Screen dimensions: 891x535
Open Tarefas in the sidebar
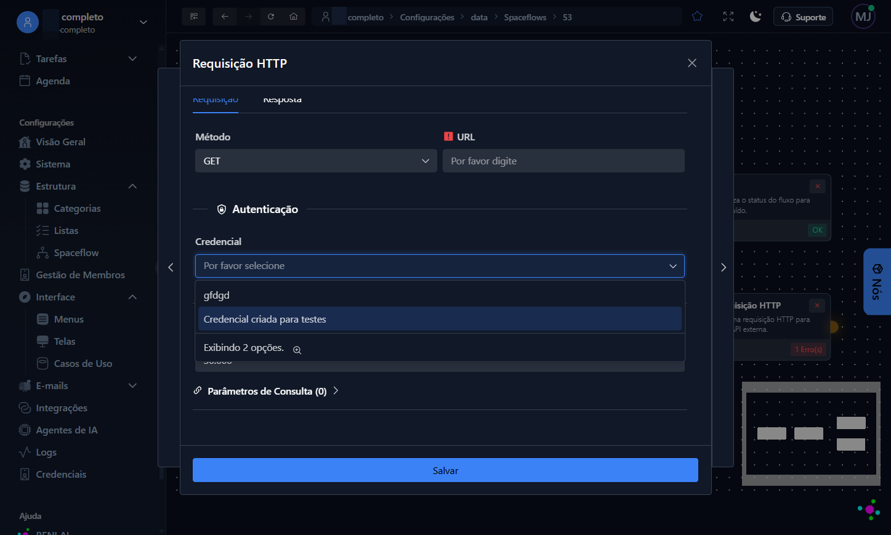[x=51, y=58]
